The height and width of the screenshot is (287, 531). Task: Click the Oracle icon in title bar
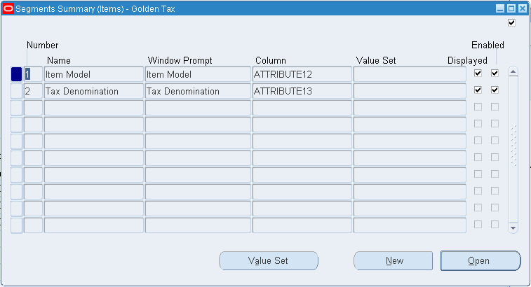8,9
